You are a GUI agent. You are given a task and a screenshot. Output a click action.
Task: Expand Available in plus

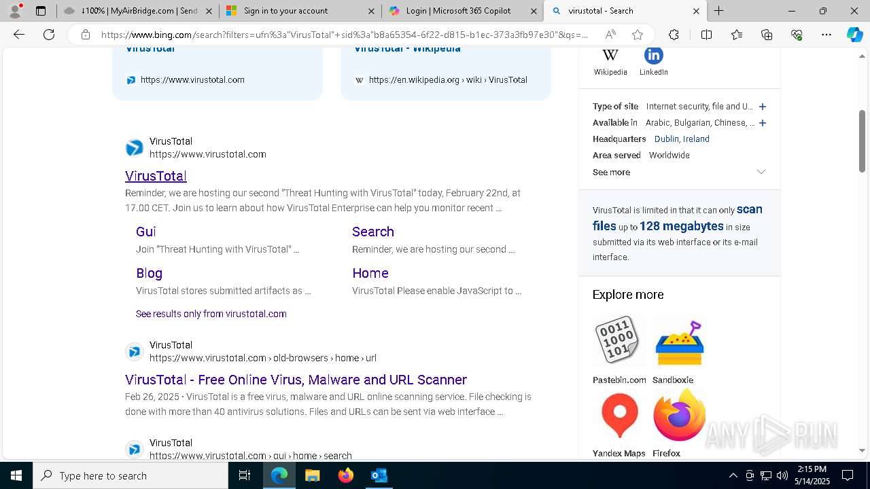[x=763, y=123]
